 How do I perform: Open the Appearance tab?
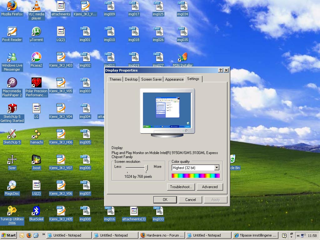click(174, 79)
